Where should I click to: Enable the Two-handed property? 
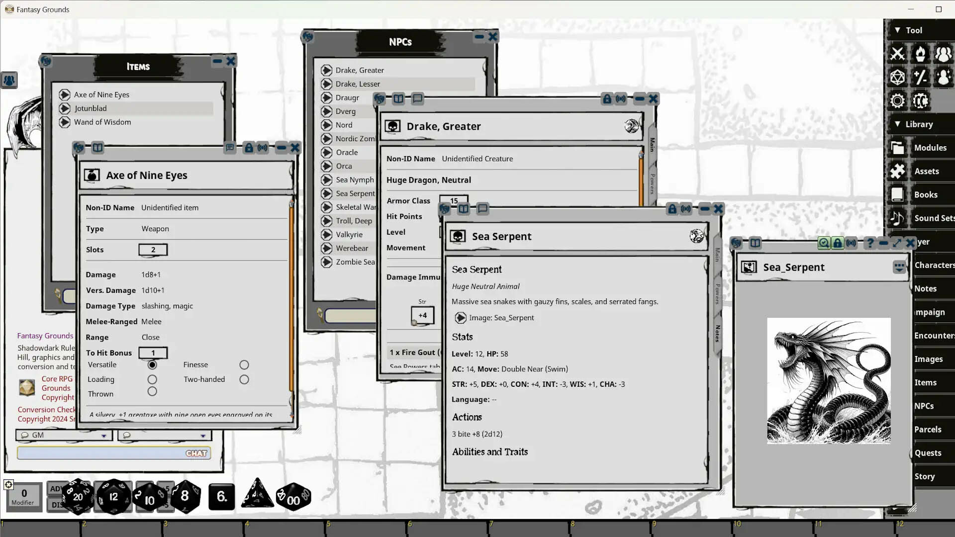click(x=244, y=379)
